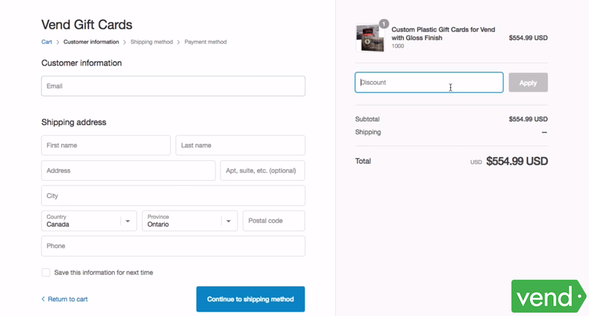The height and width of the screenshot is (316, 589).
Task: Click the quantity badge on the product image
Action: pyautogui.click(x=384, y=24)
